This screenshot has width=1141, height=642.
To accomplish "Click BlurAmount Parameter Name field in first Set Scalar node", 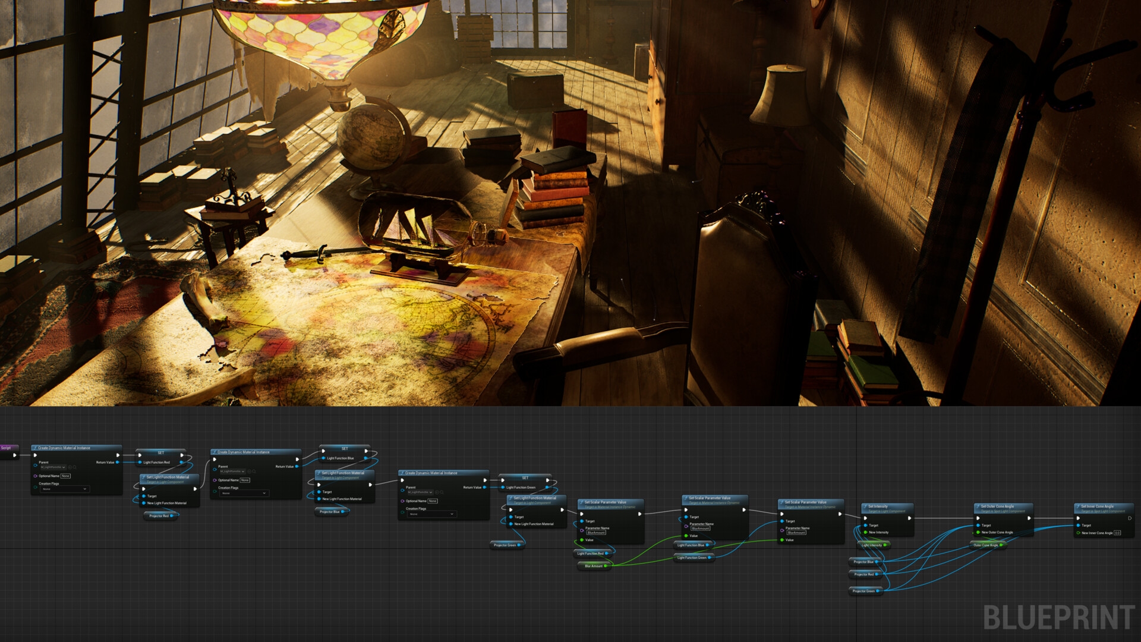I will pos(596,533).
